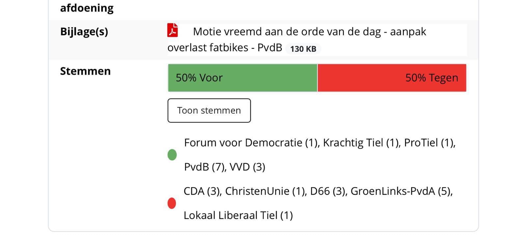The image size is (527, 243).
Task: Select Forum voor Democratie (1) entry
Action: 251,143
